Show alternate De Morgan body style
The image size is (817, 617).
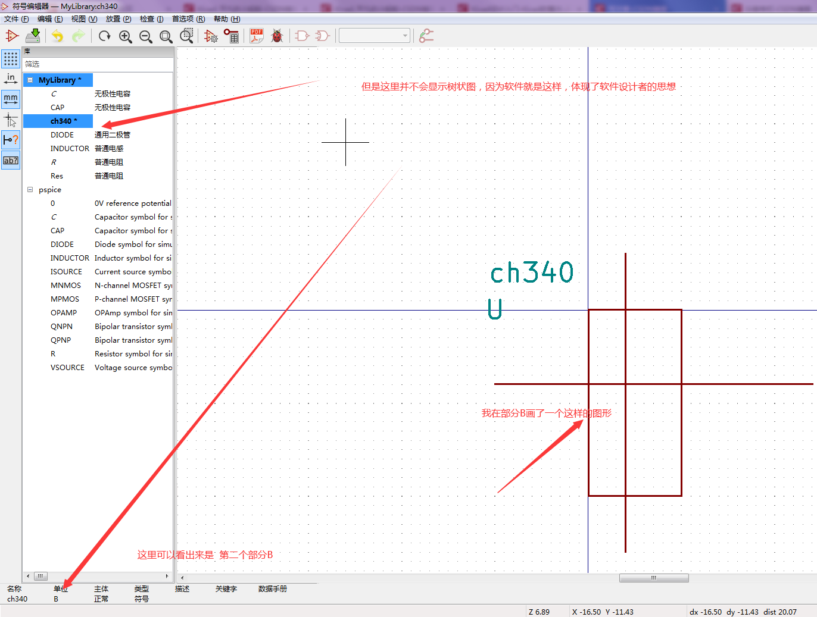coord(323,36)
